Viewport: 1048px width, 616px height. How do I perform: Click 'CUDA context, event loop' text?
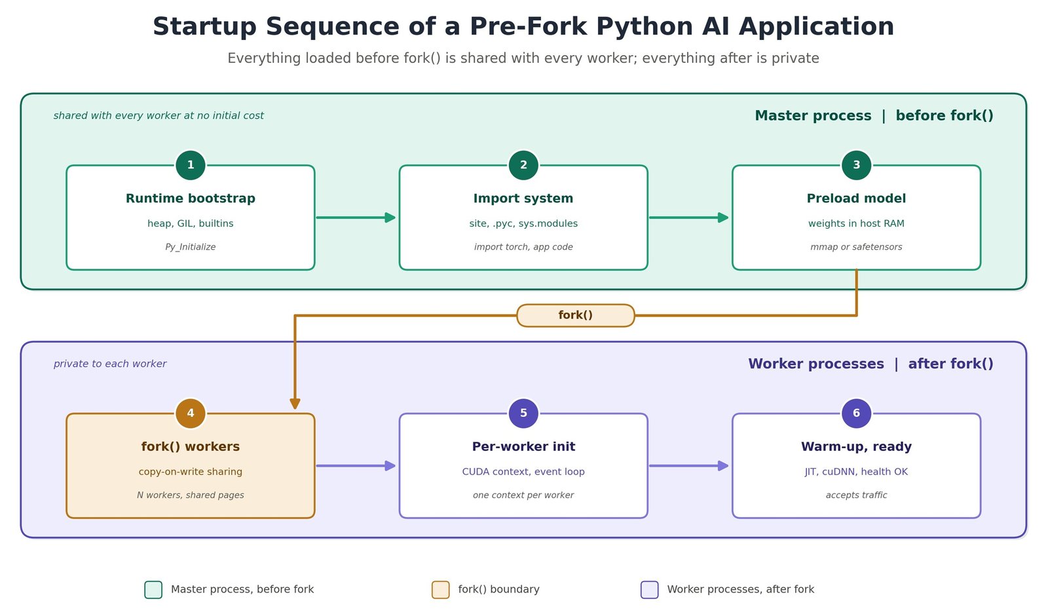point(523,472)
